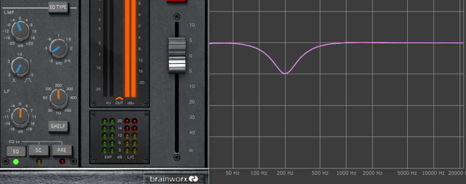Enable the EQ routing button
The width and height of the screenshot is (466, 184).
(x=15, y=150)
